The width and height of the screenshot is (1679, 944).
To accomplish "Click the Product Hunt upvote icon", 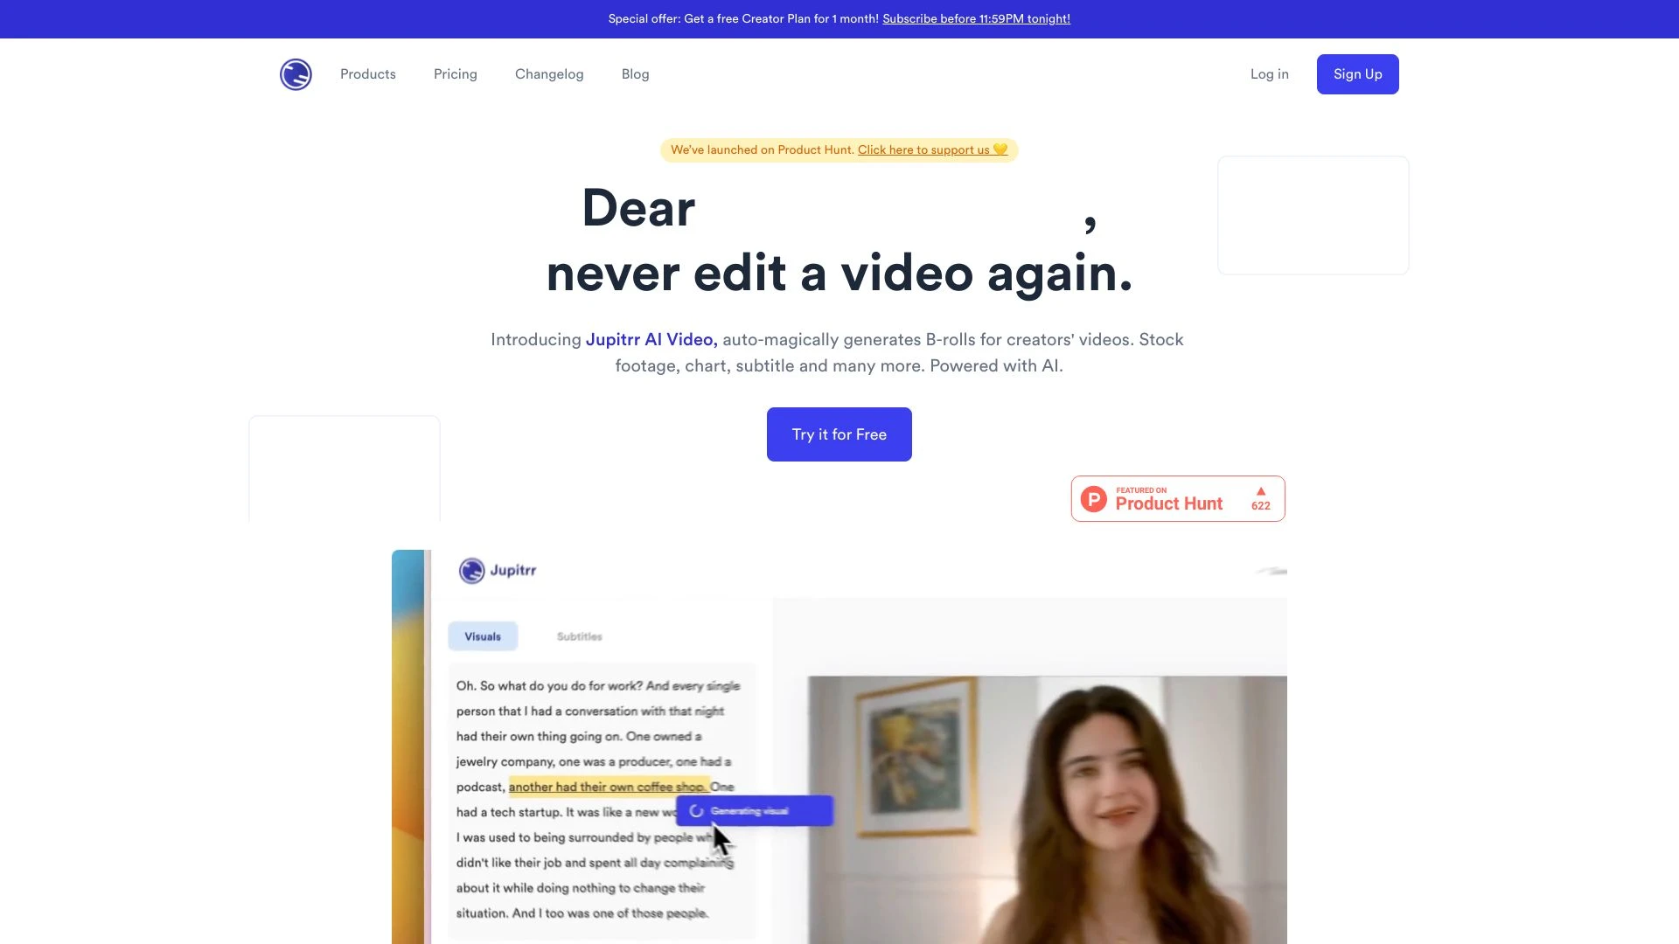I will pos(1259,489).
